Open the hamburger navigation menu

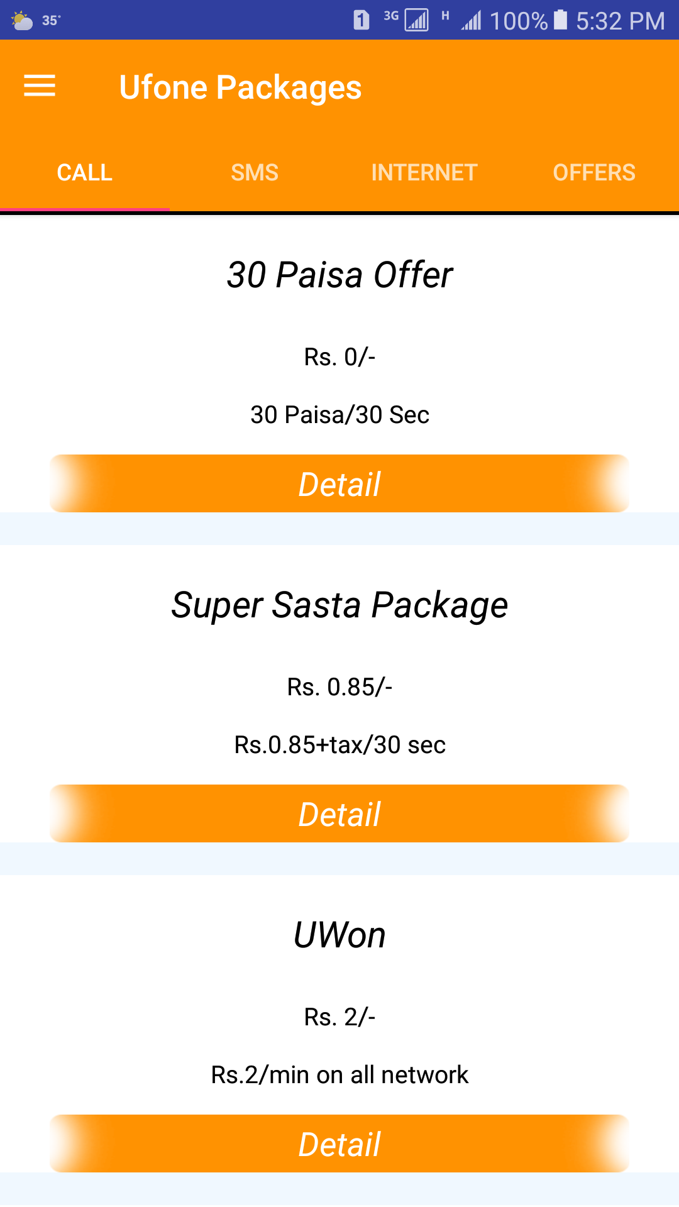click(40, 85)
